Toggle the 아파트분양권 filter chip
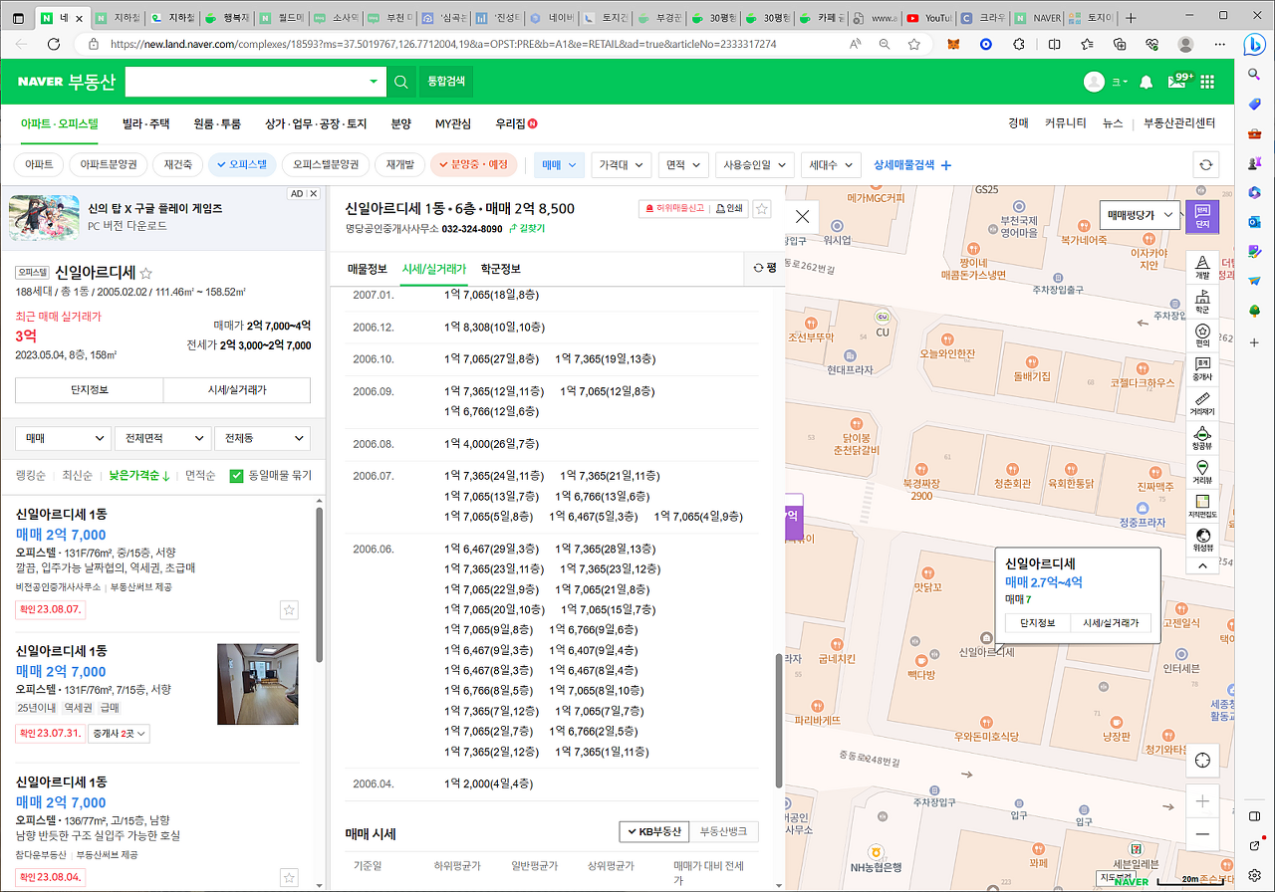1275x892 pixels. 109,164
